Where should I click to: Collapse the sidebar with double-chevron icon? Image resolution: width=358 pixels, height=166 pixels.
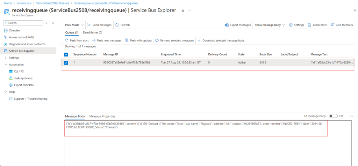click(x=53, y=23)
